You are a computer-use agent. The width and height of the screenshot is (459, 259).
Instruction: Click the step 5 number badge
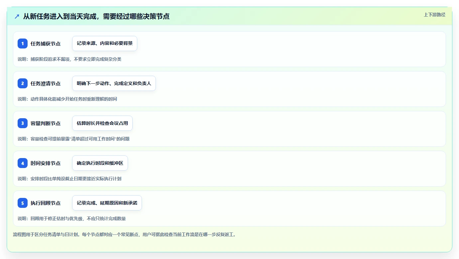point(23,203)
